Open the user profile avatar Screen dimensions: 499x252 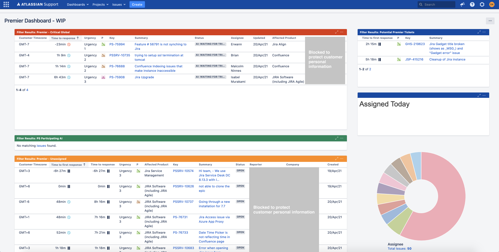click(492, 4)
